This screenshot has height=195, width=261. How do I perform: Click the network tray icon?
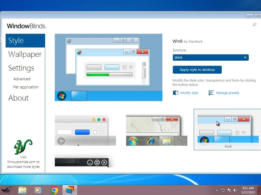pos(223,190)
